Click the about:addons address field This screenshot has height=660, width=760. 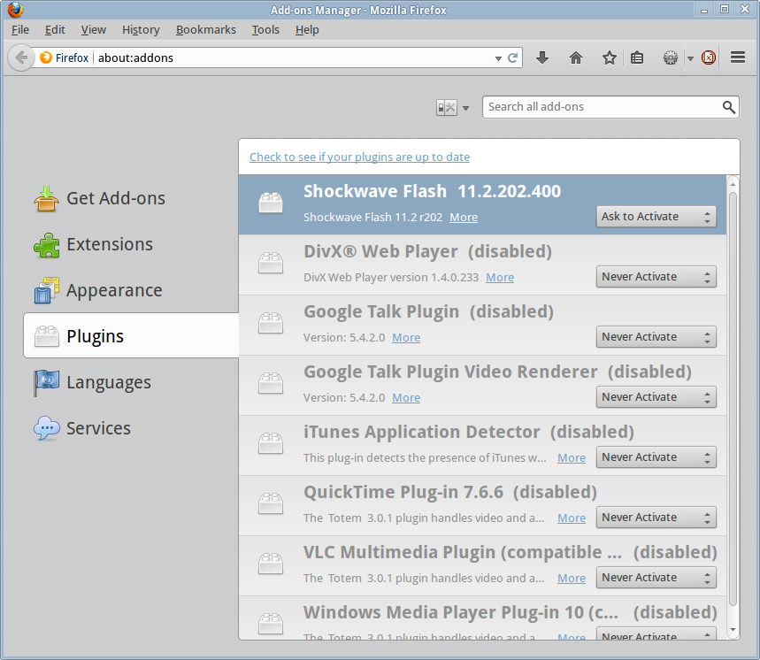coord(295,58)
